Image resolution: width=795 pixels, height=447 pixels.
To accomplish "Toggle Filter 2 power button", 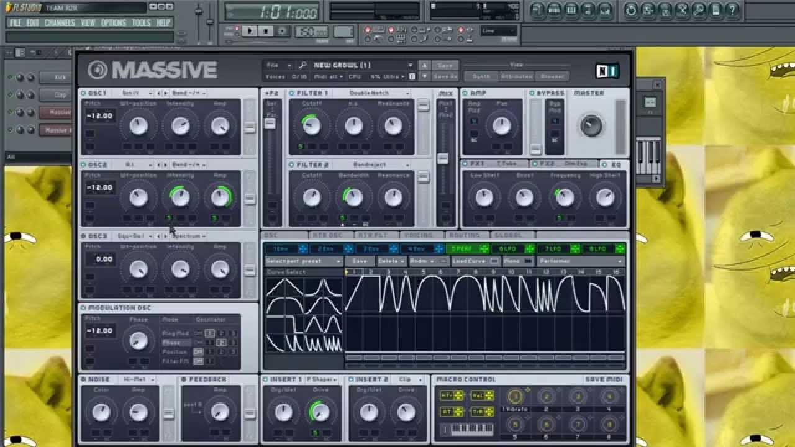I will click(292, 165).
